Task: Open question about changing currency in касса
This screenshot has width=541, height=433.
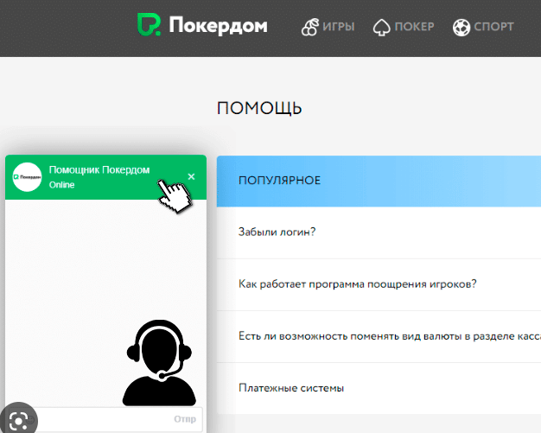Action: tap(379, 336)
